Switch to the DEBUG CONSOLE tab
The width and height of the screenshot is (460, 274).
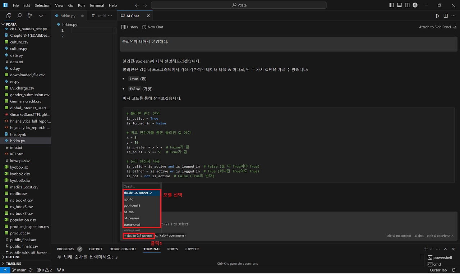[x=123, y=249]
